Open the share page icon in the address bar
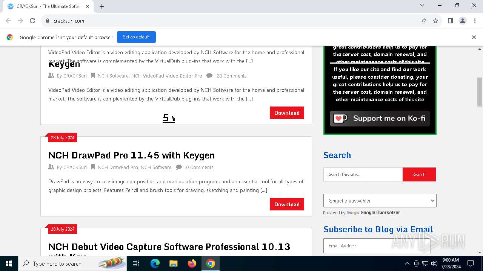This screenshot has height=271, width=483. click(x=423, y=21)
